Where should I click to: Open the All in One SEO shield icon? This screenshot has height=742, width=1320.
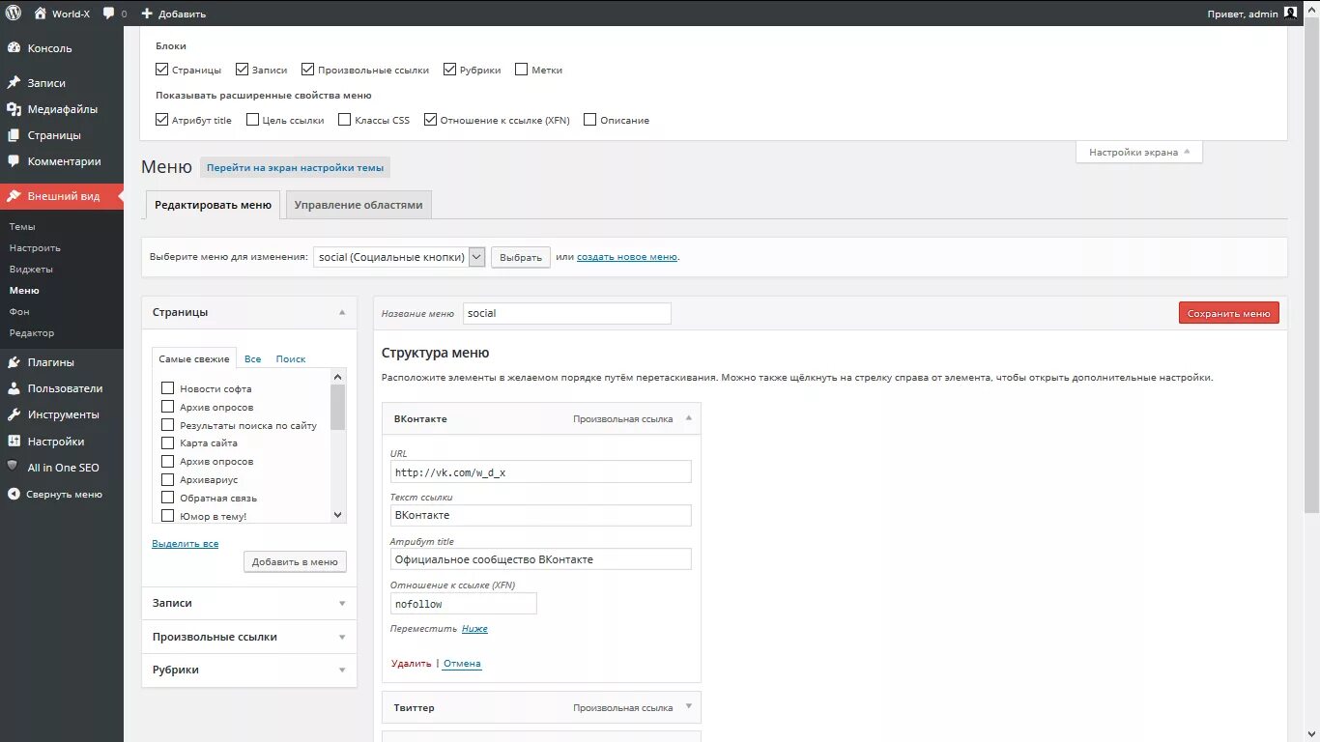(x=14, y=468)
